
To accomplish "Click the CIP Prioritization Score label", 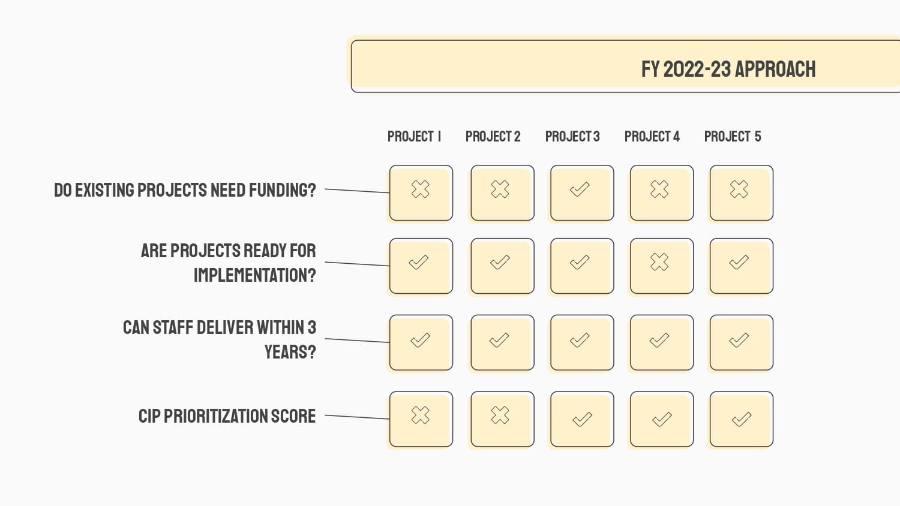I will coord(227,416).
